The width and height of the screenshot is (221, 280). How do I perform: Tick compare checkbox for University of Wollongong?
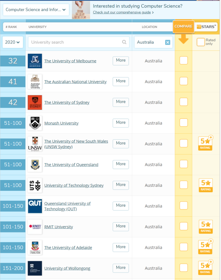184,267
